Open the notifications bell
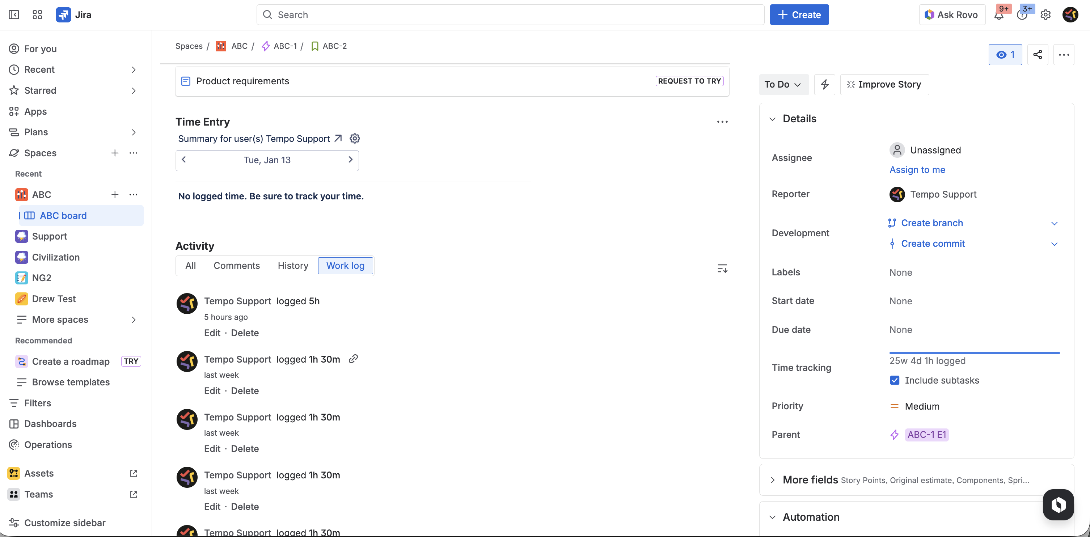 coord(999,15)
